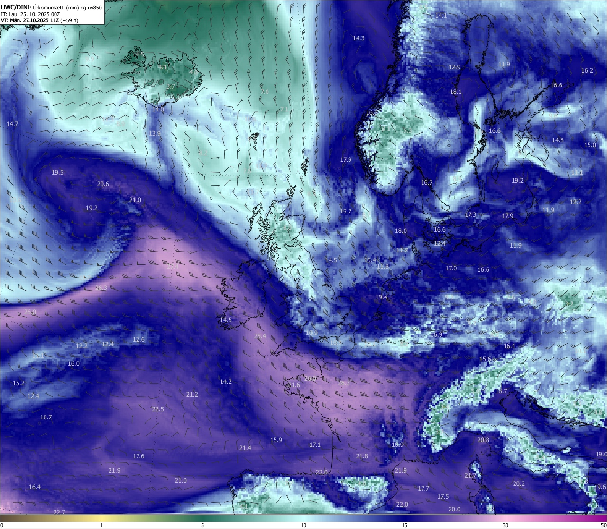Image resolution: width=607 pixels, height=529 pixels.
Task: Select the 18.1 value label
Action: pos(456,92)
